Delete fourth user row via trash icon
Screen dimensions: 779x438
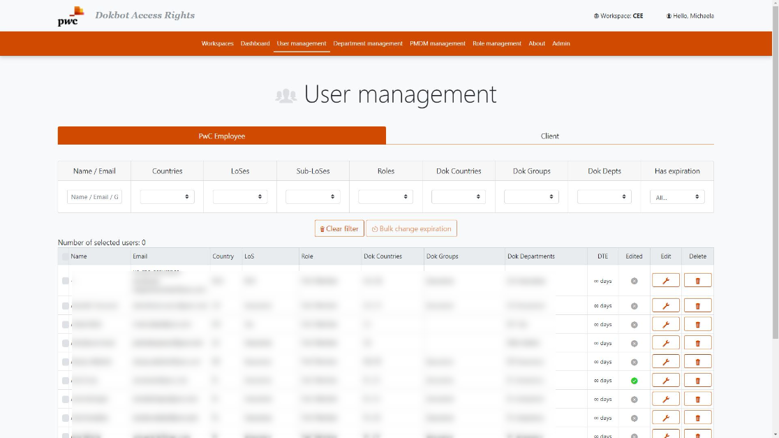(697, 343)
